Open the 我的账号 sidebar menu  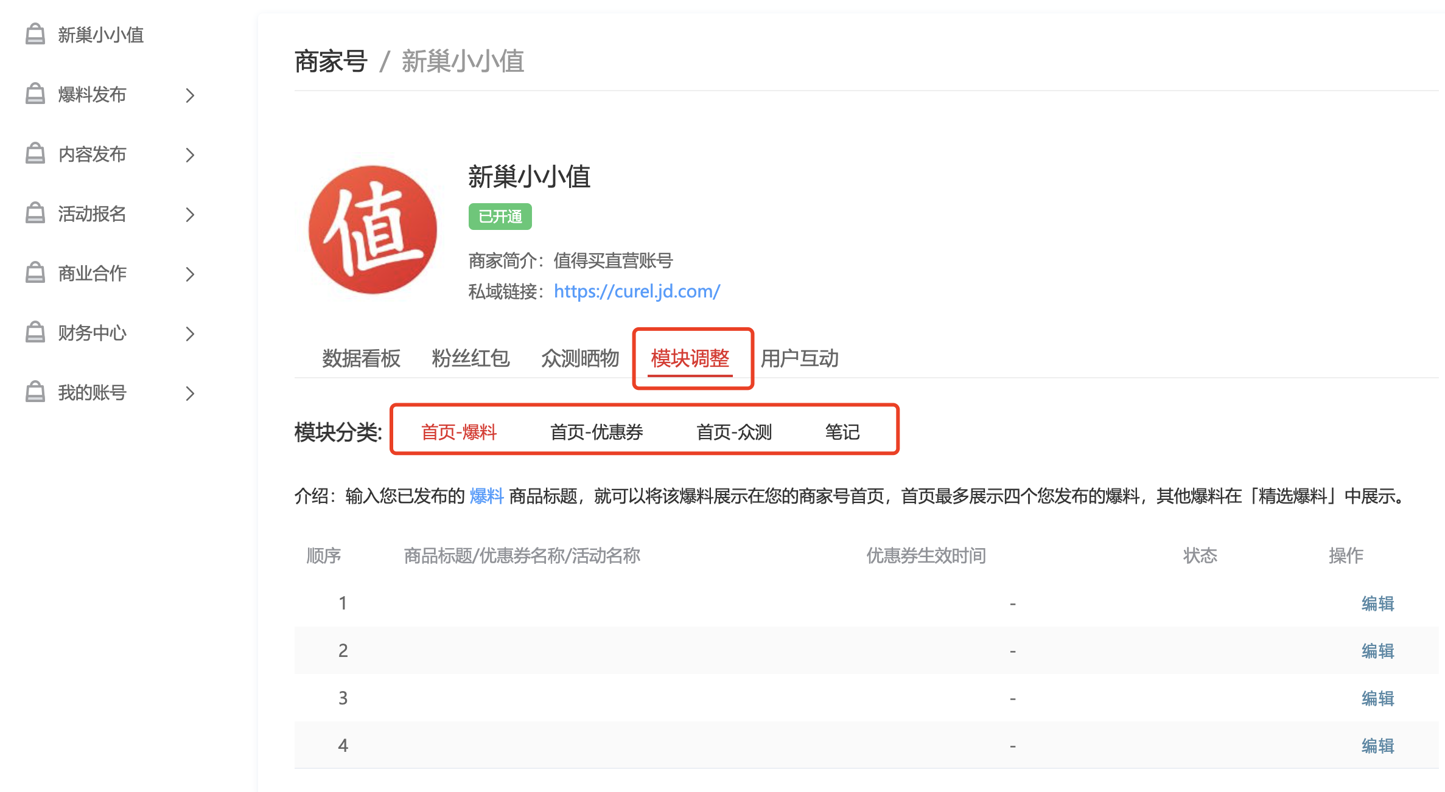pos(92,393)
